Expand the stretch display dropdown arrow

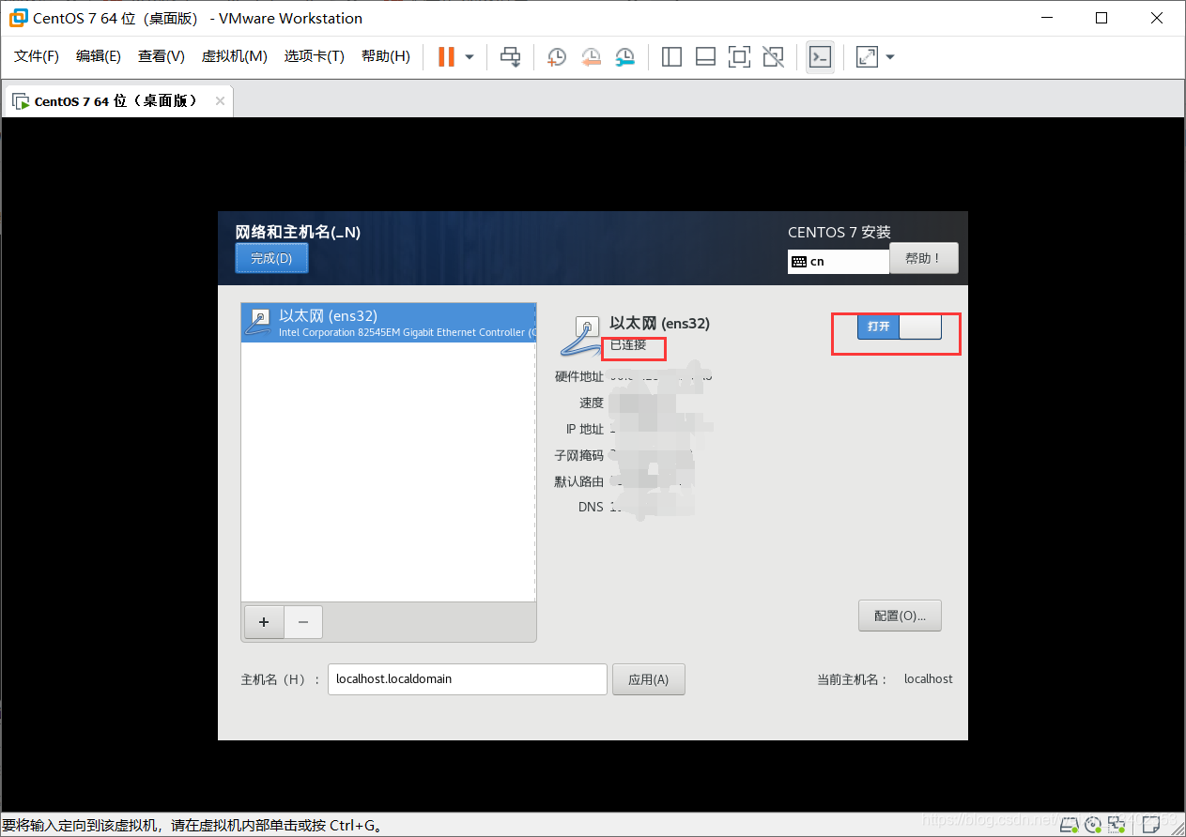pos(890,57)
